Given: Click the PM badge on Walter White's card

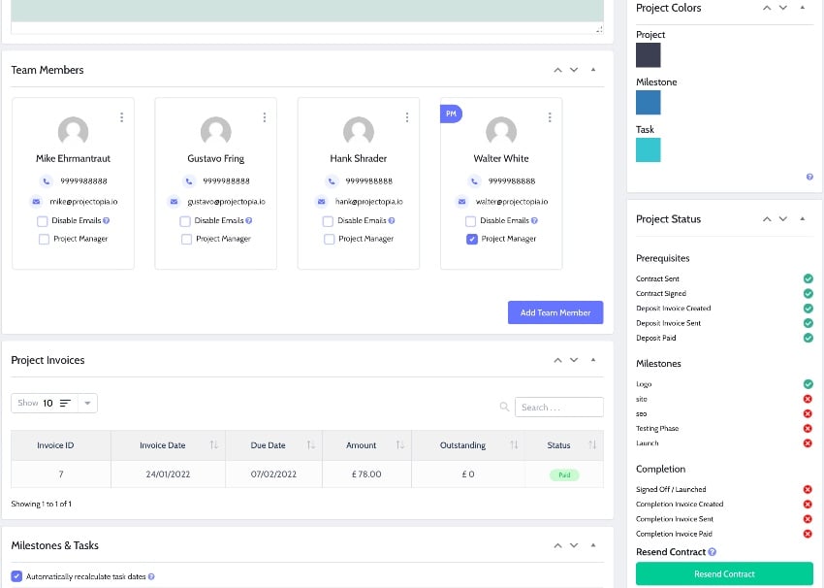Looking at the screenshot, I should pyautogui.click(x=451, y=114).
